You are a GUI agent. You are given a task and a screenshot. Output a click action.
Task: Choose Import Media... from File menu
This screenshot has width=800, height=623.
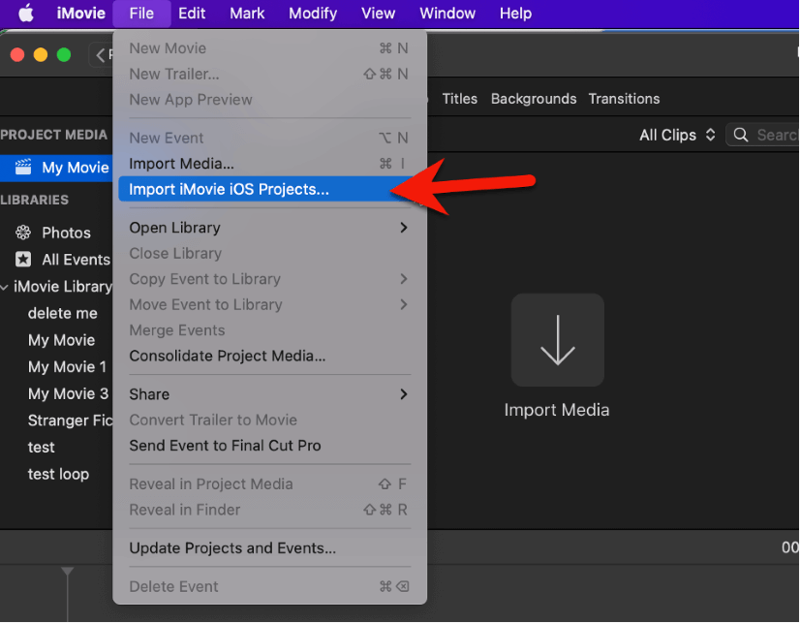(x=269, y=164)
